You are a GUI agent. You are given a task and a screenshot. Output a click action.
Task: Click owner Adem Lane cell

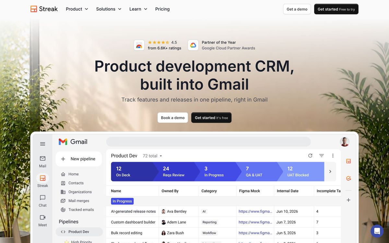point(173,222)
